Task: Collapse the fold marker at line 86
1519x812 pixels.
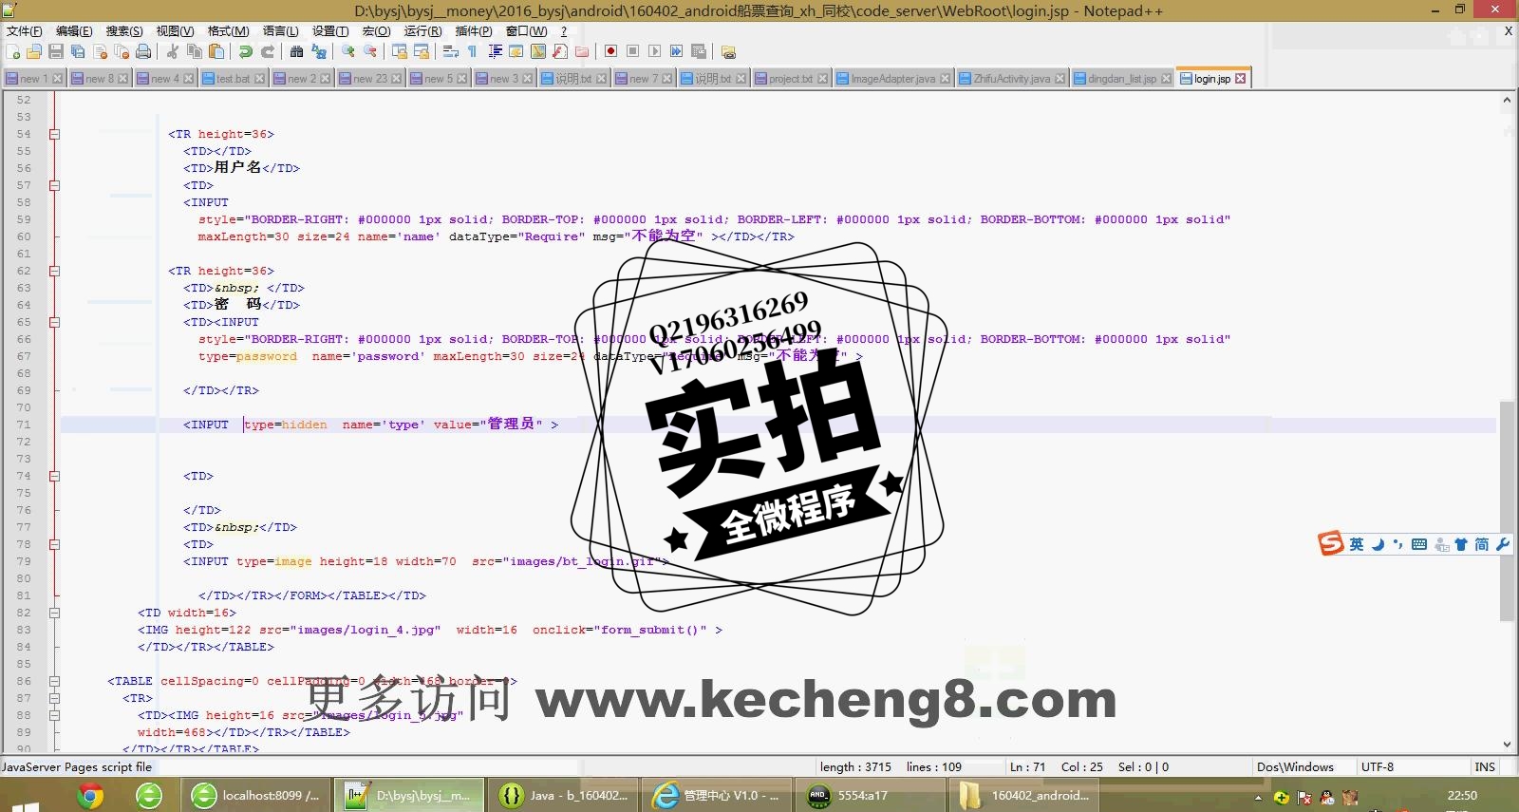Action: pyautogui.click(x=54, y=681)
